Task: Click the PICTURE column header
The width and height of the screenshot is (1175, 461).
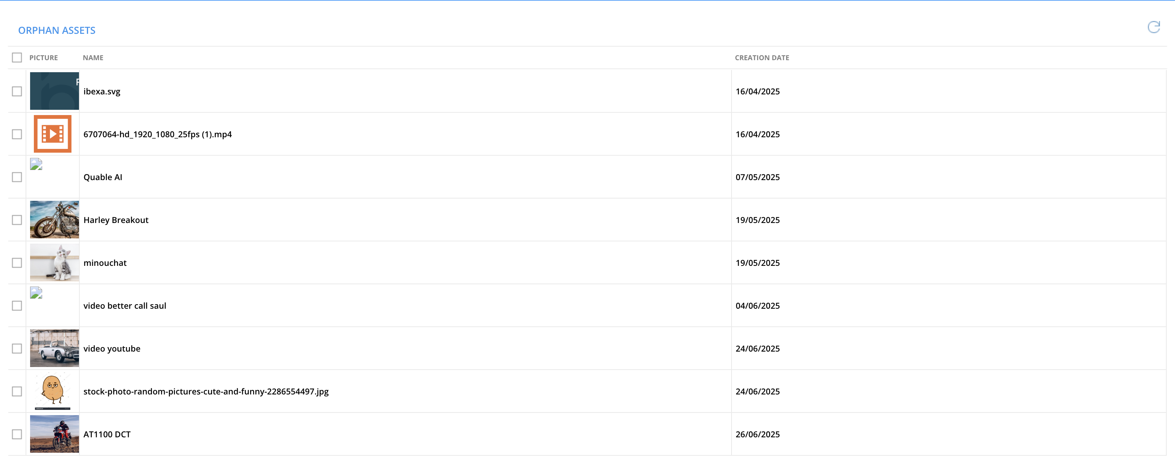Action: click(43, 58)
